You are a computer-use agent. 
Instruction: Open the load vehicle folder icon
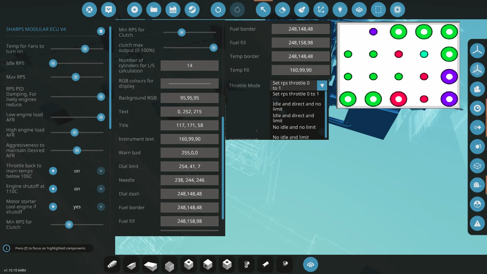(154, 10)
